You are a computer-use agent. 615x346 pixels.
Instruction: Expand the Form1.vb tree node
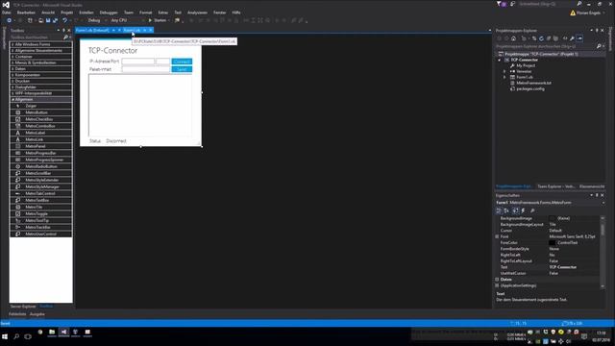[504, 77]
